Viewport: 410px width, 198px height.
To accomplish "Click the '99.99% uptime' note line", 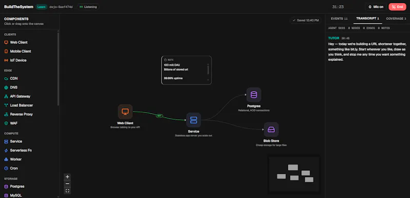I will click(173, 78).
